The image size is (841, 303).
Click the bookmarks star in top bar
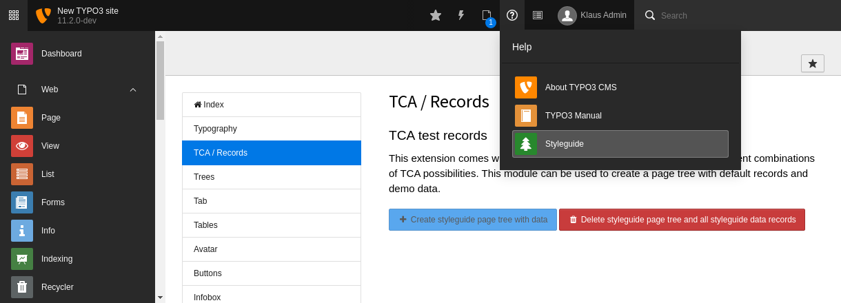click(436, 15)
